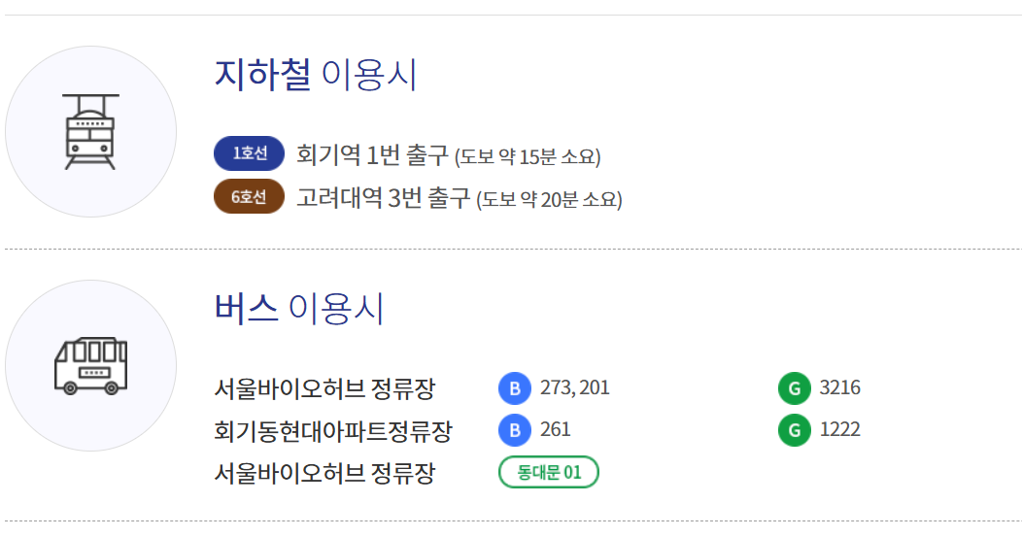This screenshot has width=1022, height=537.
Task: Click bus number 3216
Action: (x=840, y=387)
